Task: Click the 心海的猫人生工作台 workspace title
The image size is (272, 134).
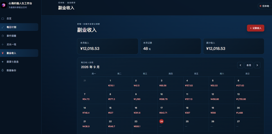Action: pyautogui.click(x=20, y=3)
